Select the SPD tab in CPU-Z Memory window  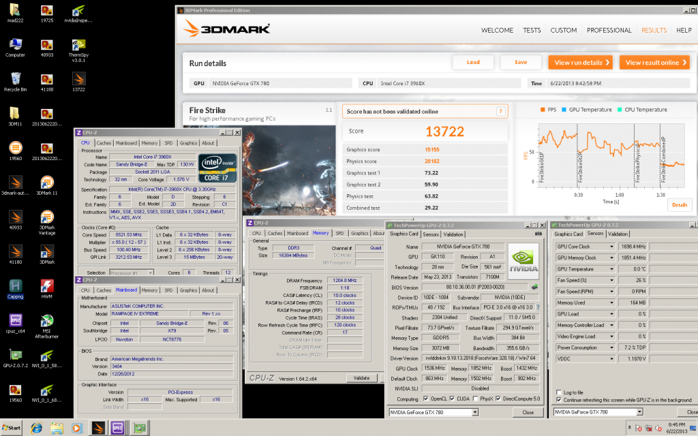tap(339, 233)
